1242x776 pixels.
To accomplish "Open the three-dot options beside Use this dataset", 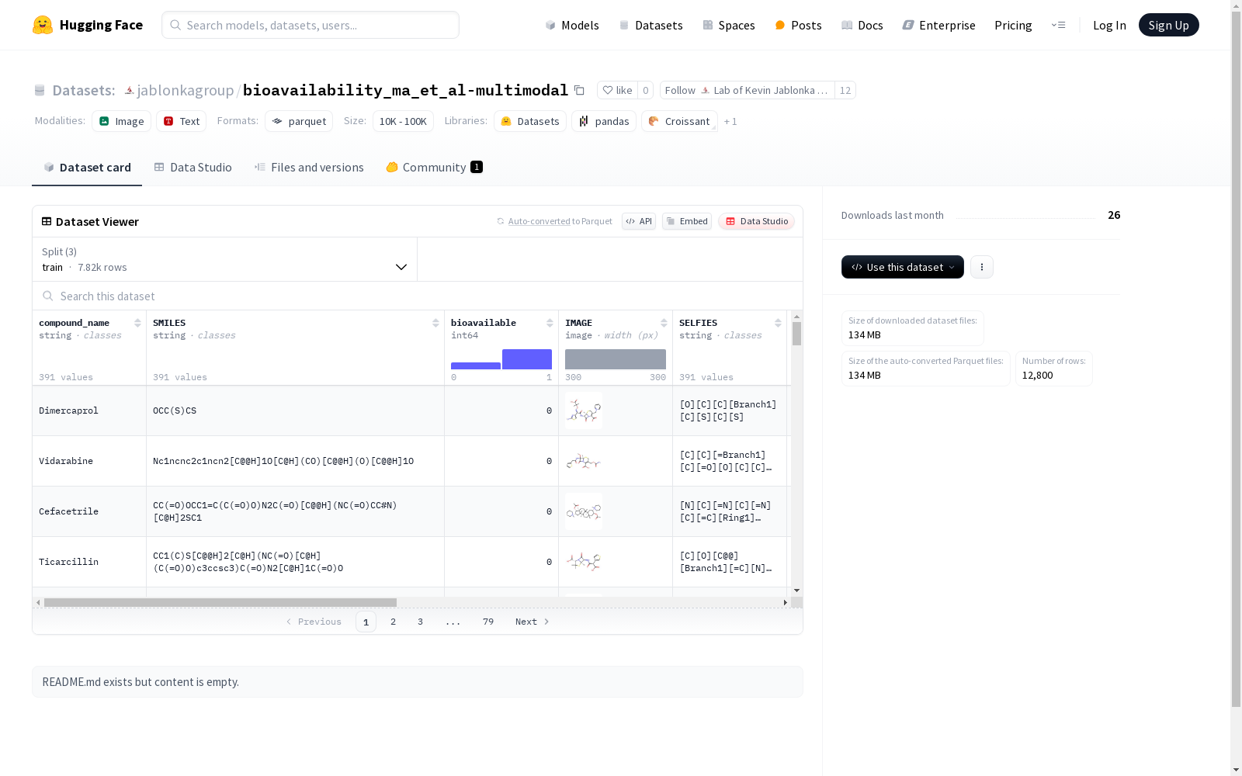I will [982, 267].
